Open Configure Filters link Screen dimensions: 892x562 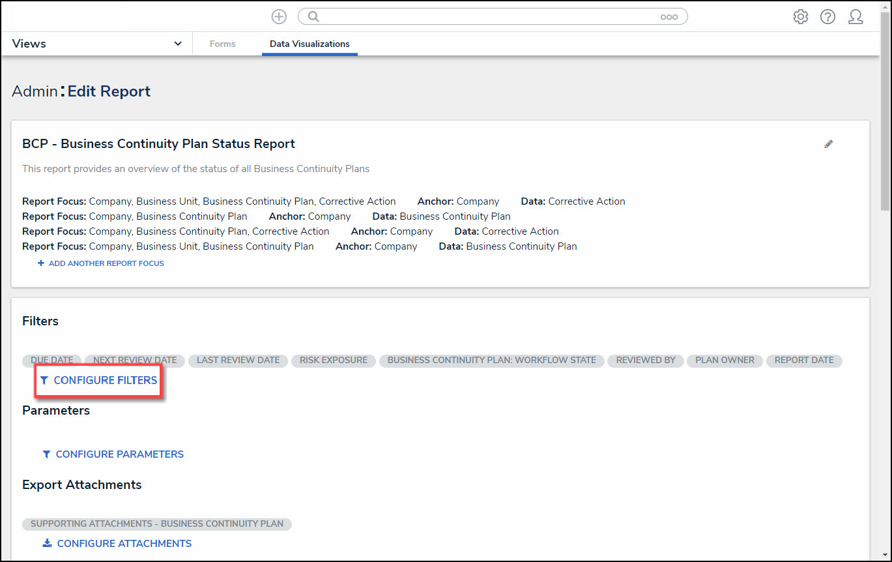coord(106,380)
